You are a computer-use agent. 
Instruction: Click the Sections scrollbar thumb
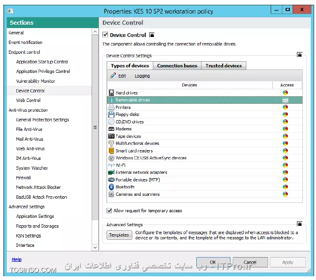[95, 128]
